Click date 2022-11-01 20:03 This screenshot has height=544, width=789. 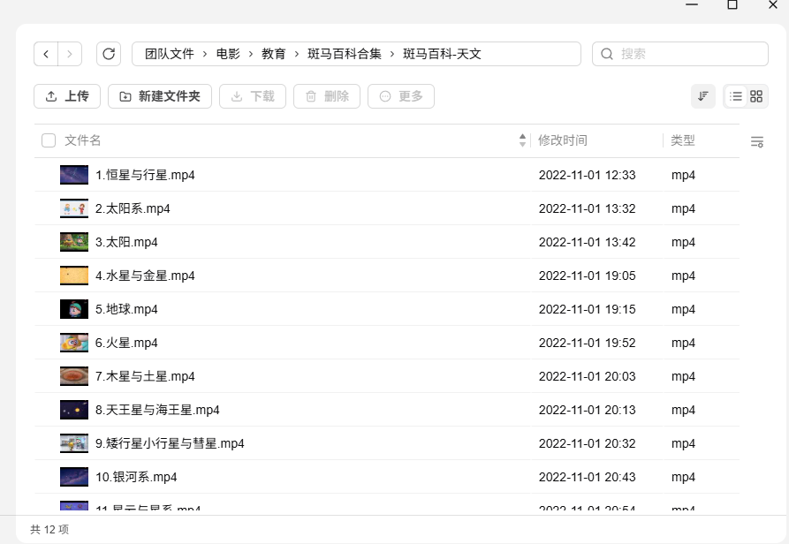coord(588,376)
